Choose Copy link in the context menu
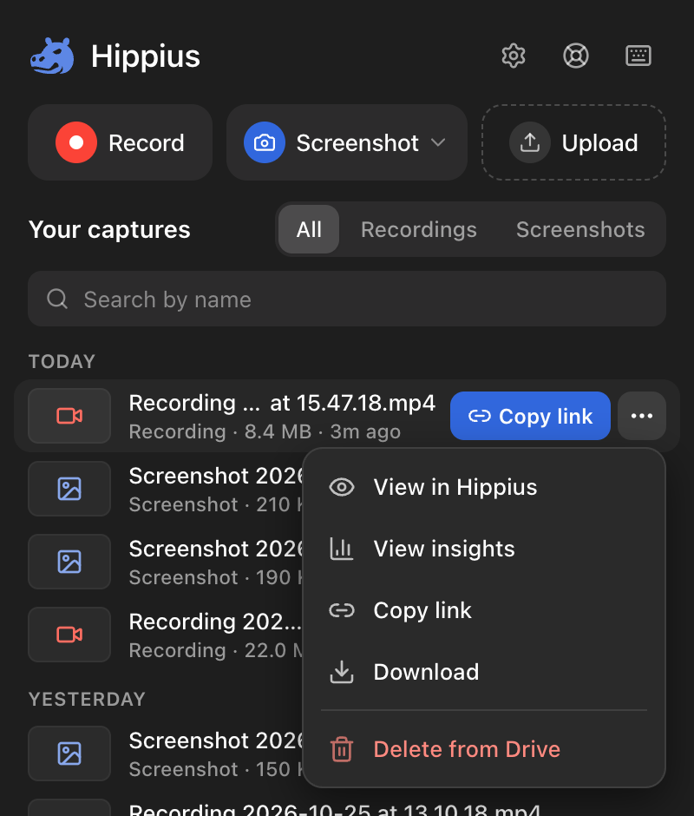Screen dimensions: 694x816 (484, 610)
